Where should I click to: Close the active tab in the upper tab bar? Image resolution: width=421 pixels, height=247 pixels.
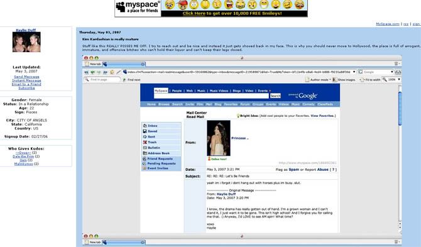tap(143, 64)
